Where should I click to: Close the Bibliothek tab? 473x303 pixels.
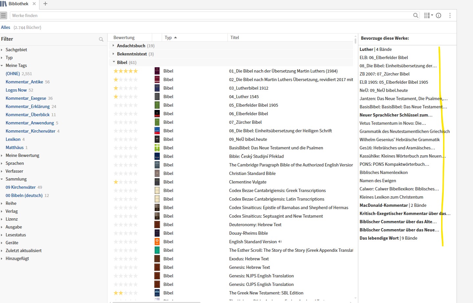(x=34, y=4)
